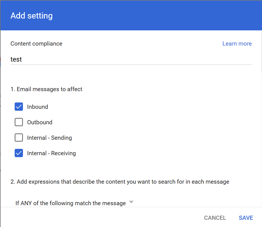Open the 'If ANY of the following' dropdown
The width and height of the screenshot is (262, 227).
point(75,203)
